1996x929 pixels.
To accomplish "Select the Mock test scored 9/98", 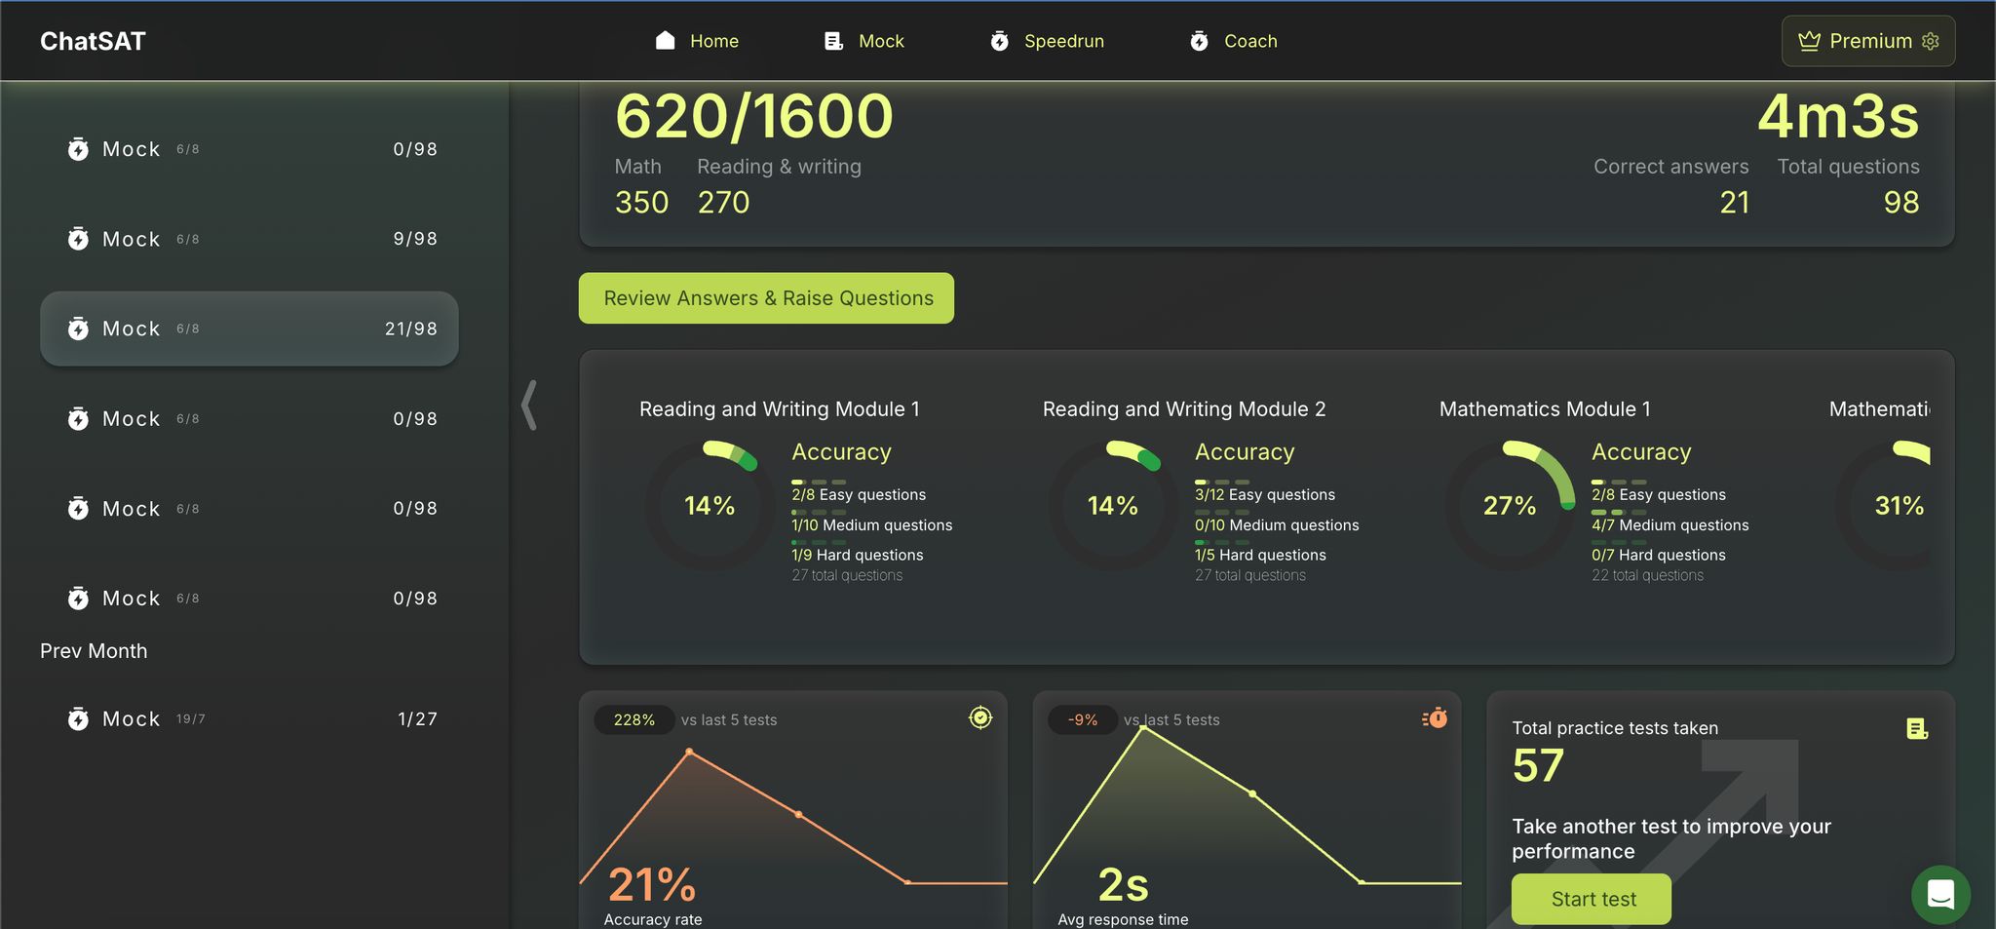I will click(249, 239).
